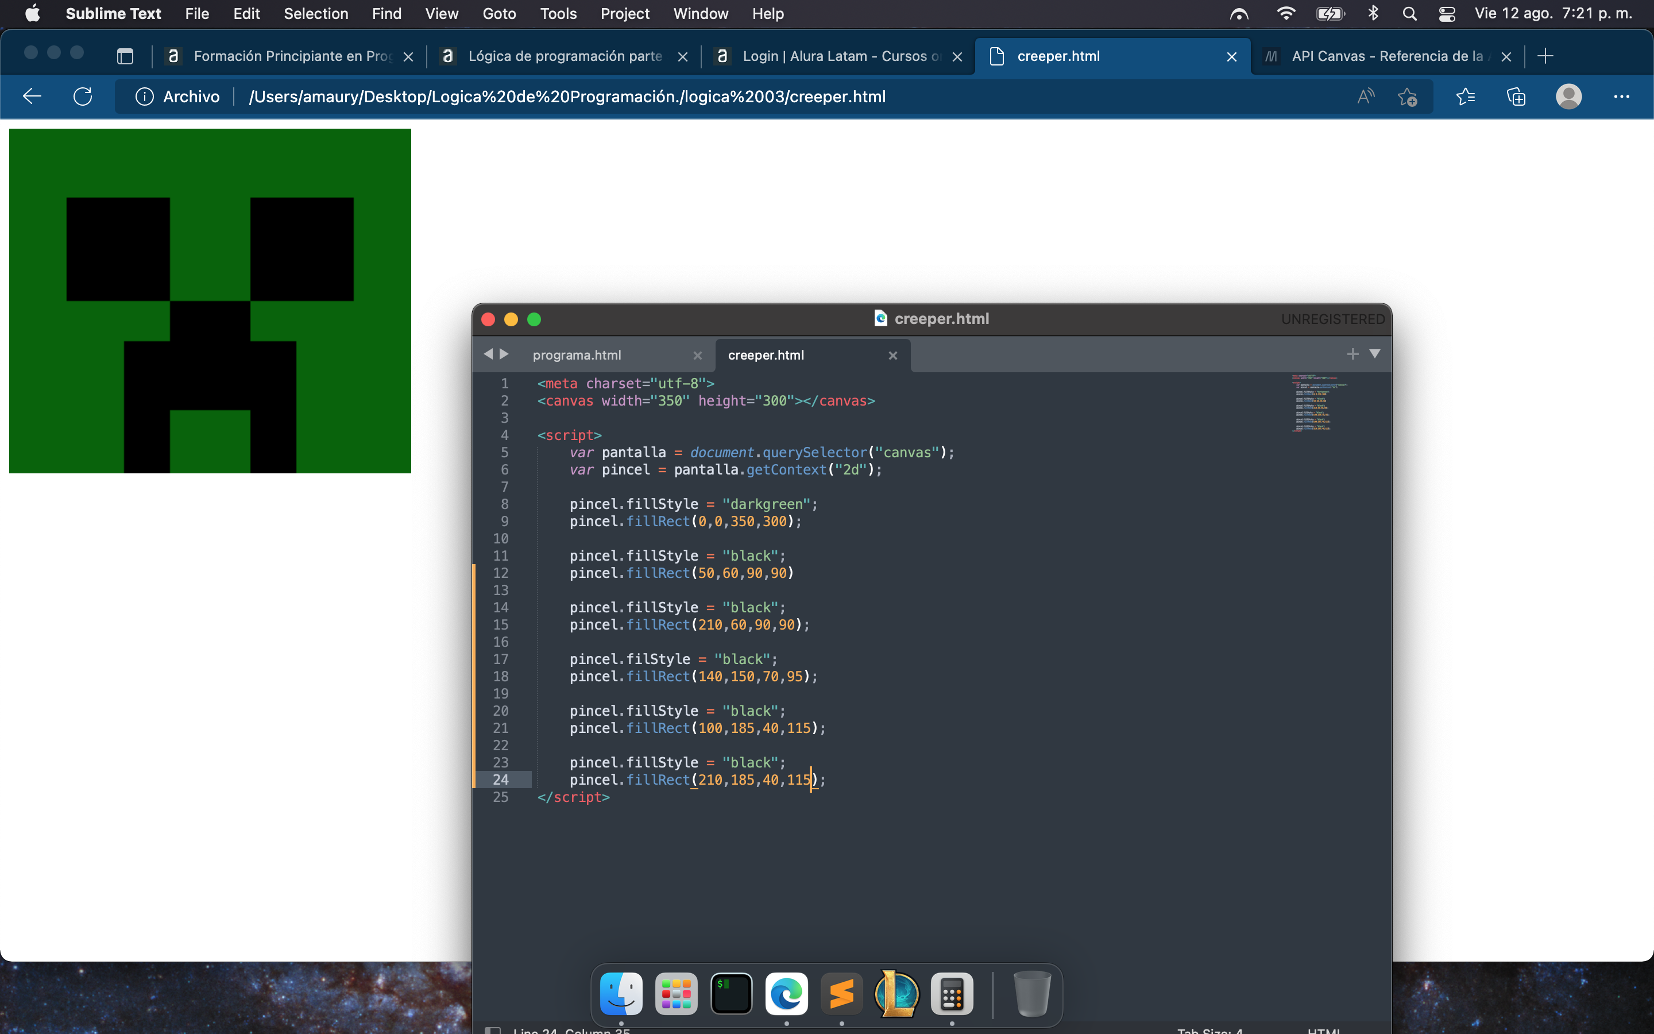Add a new tab in Sublime Text

tap(1352, 353)
